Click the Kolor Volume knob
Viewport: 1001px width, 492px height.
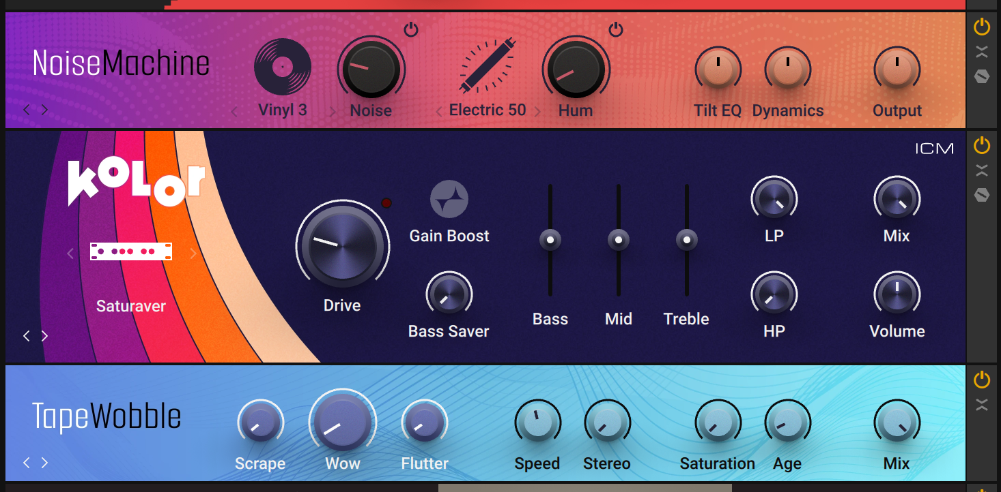click(897, 294)
